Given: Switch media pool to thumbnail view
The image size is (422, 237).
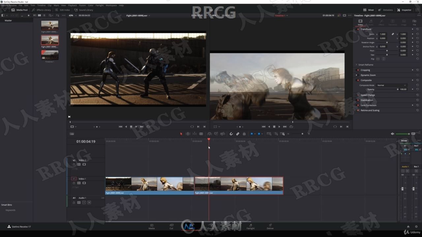Looking at the screenshot, I should [39, 15].
